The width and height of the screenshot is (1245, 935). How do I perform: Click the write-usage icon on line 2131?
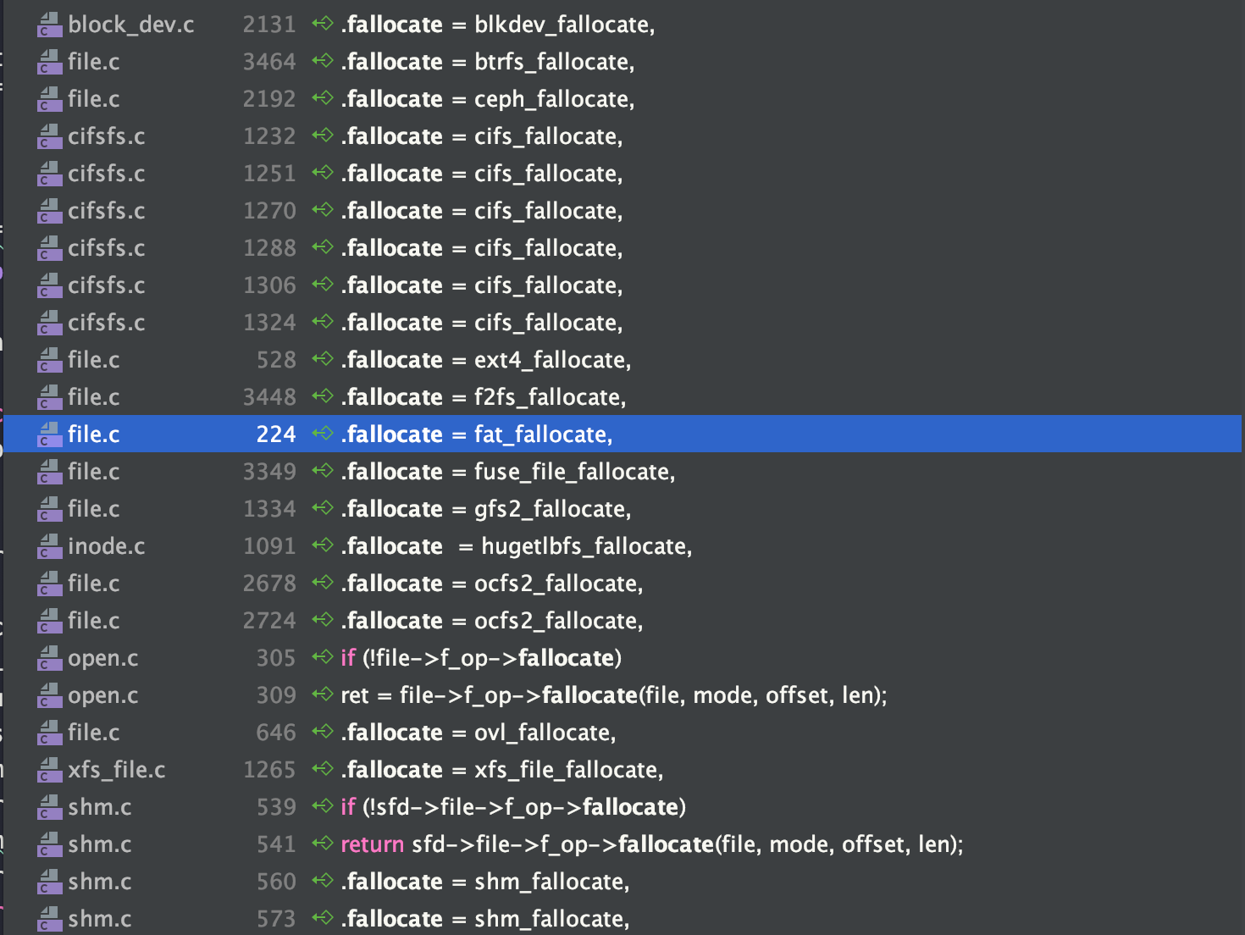(x=323, y=24)
